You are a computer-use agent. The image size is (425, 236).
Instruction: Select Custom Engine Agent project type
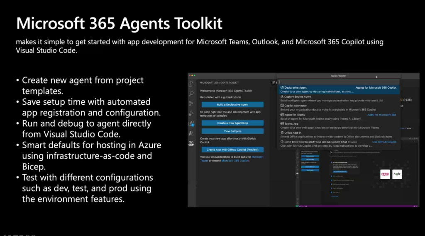(339, 99)
